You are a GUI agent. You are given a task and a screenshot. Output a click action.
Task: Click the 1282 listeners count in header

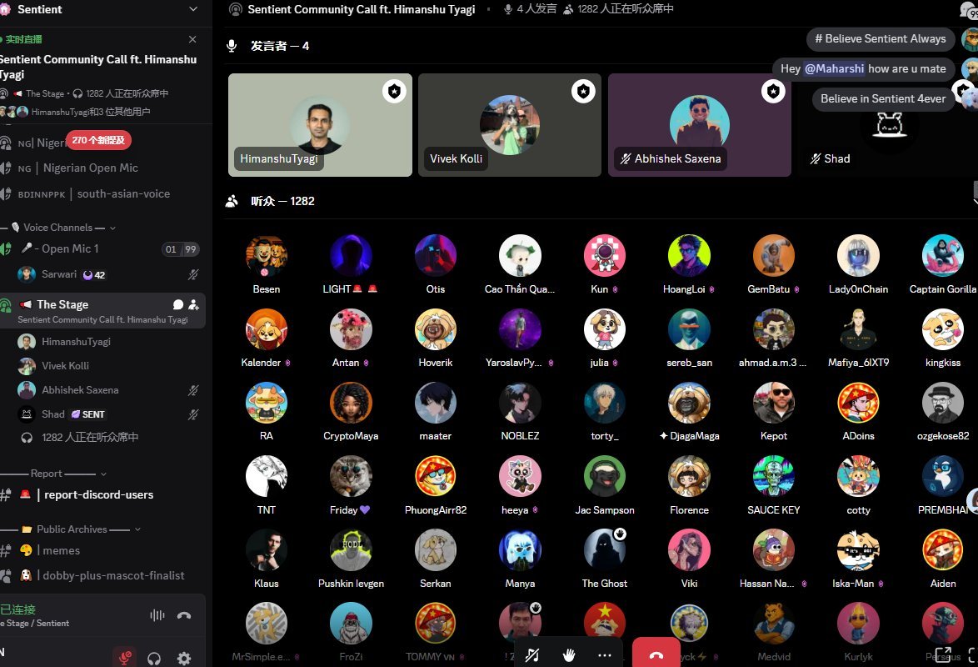click(618, 8)
